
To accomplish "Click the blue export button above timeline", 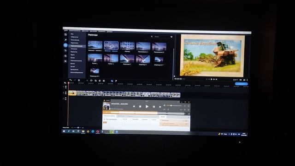I will click(242, 84).
